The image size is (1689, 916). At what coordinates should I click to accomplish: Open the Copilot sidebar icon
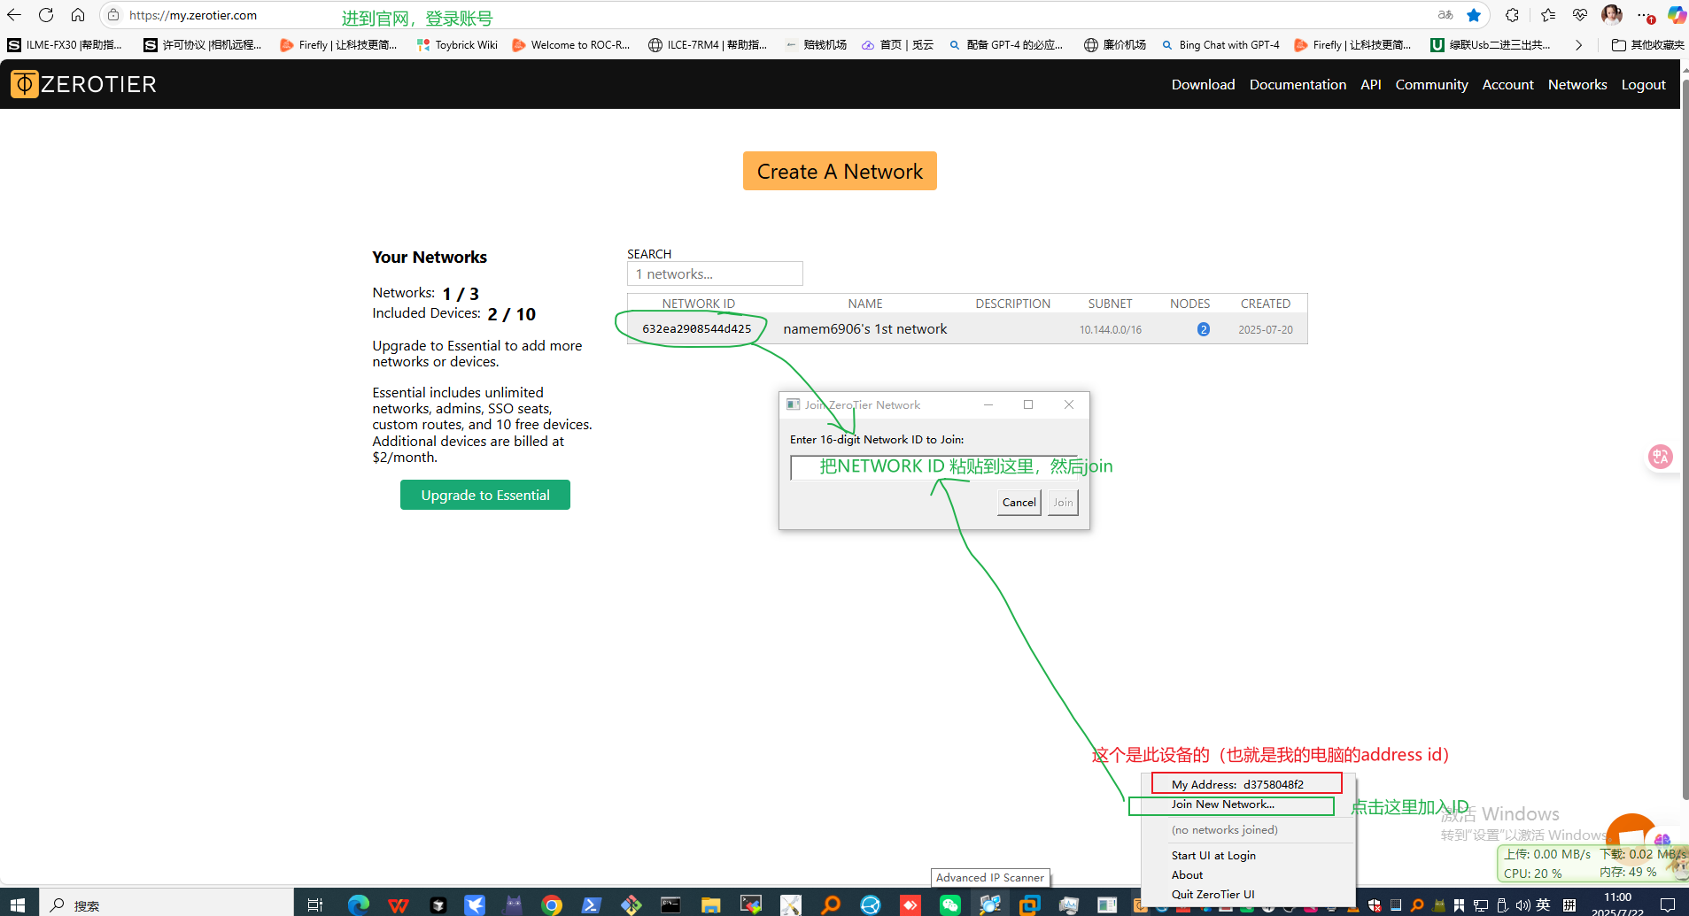1677,15
